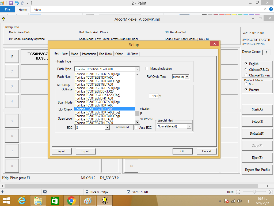274x206 pixels.
Task: Click the 93.8 percent input field
Action: tap(154, 96)
